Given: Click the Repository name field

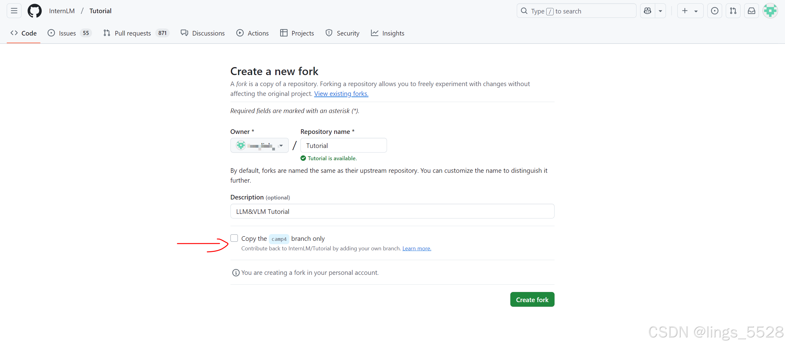Looking at the screenshot, I should coord(343,146).
